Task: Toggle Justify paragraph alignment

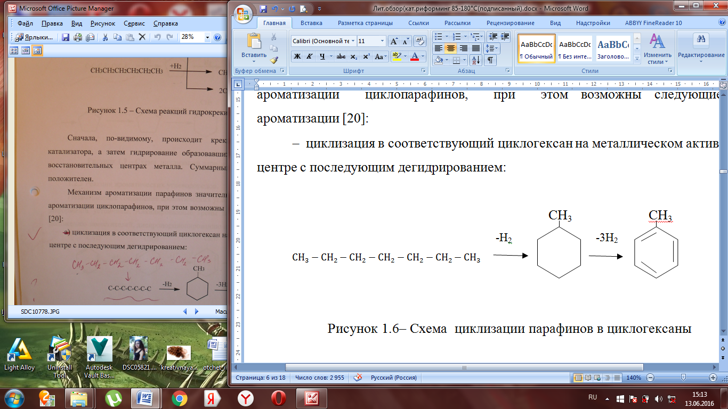Action: [x=476, y=48]
